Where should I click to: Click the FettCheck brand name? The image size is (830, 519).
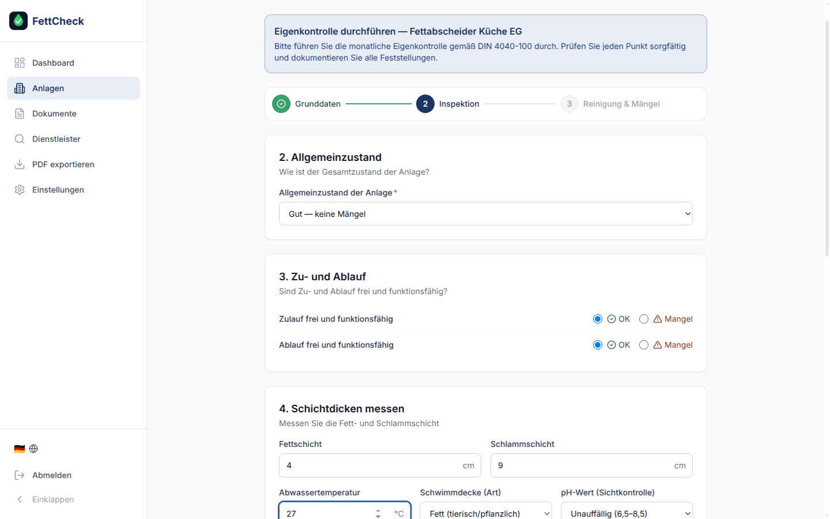(x=58, y=21)
